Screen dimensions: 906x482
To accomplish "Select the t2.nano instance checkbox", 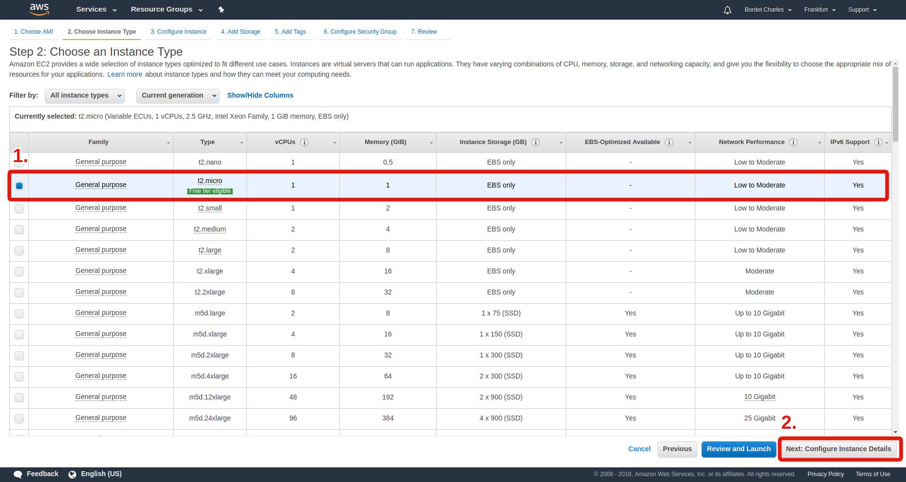I will pyautogui.click(x=19, y=163).
